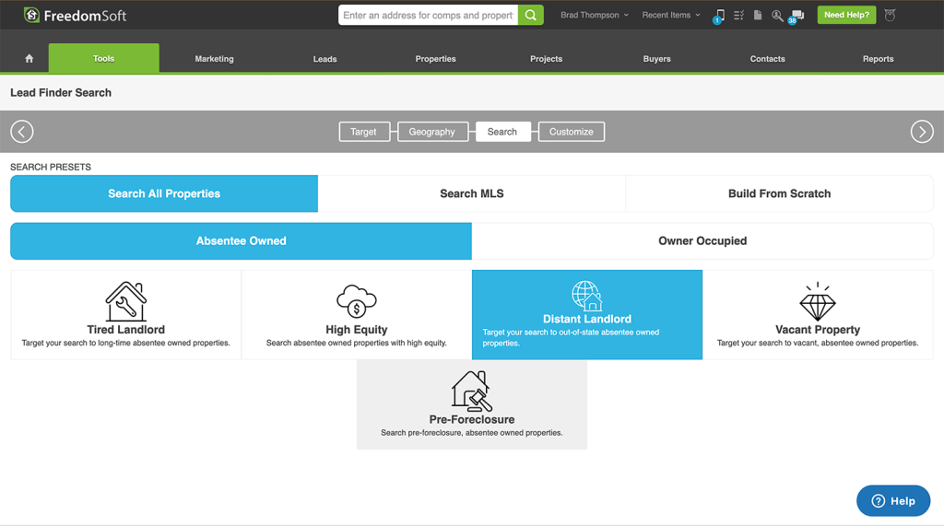The image size is (944, 526).
Task: Go to previous step with left arrow
Action: (22, 132)
